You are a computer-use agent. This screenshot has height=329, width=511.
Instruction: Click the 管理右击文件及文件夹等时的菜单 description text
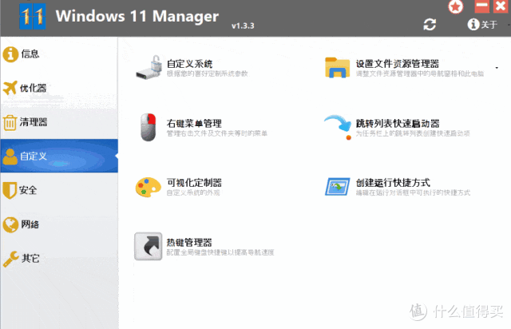click(x=217, y=133)
